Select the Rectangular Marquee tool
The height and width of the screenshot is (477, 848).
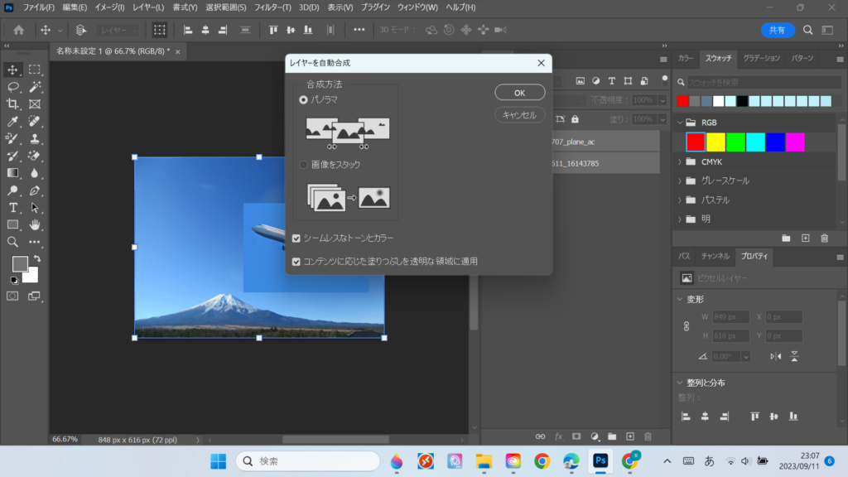coord(35,70)
